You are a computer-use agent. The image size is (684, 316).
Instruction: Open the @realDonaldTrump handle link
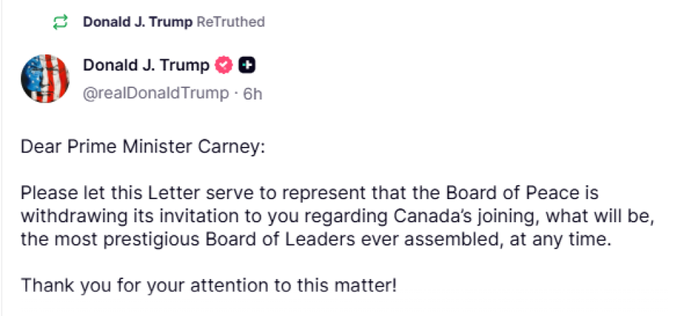(x=155, y=94)
